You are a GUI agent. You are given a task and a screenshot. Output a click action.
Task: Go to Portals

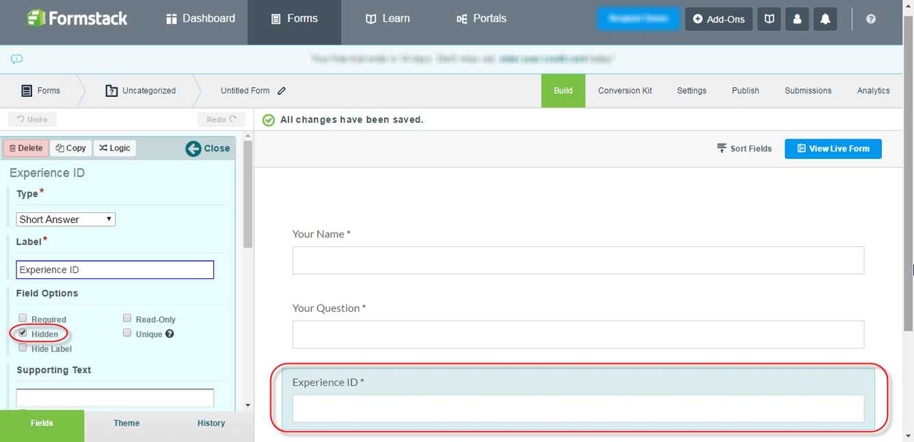point(481,18)
